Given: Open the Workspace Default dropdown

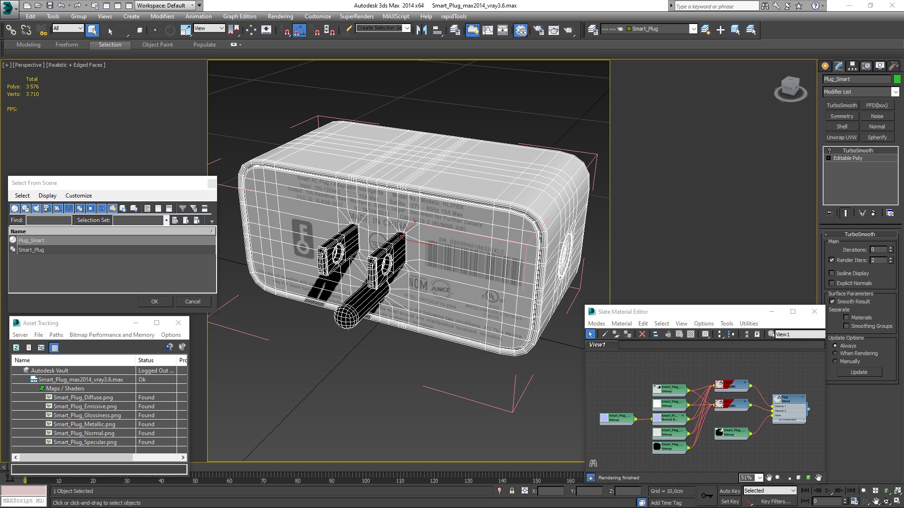Looking at the screenshot, I should (x=165, y=6).
